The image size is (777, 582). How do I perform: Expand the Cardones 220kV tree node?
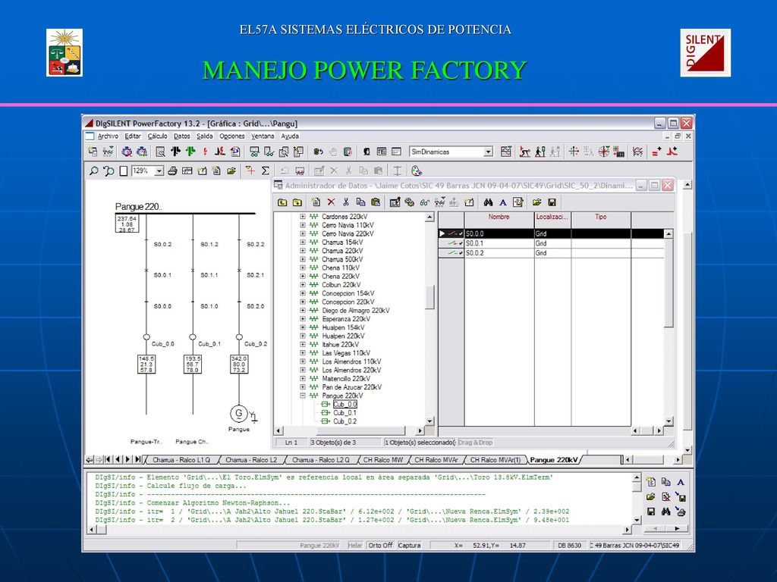pos(303,217)
